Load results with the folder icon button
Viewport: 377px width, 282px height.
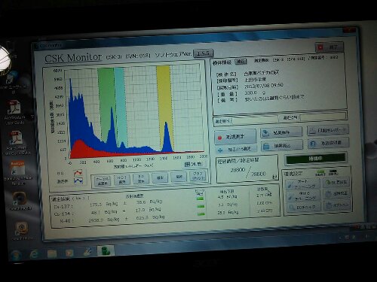tap(281, 145)
